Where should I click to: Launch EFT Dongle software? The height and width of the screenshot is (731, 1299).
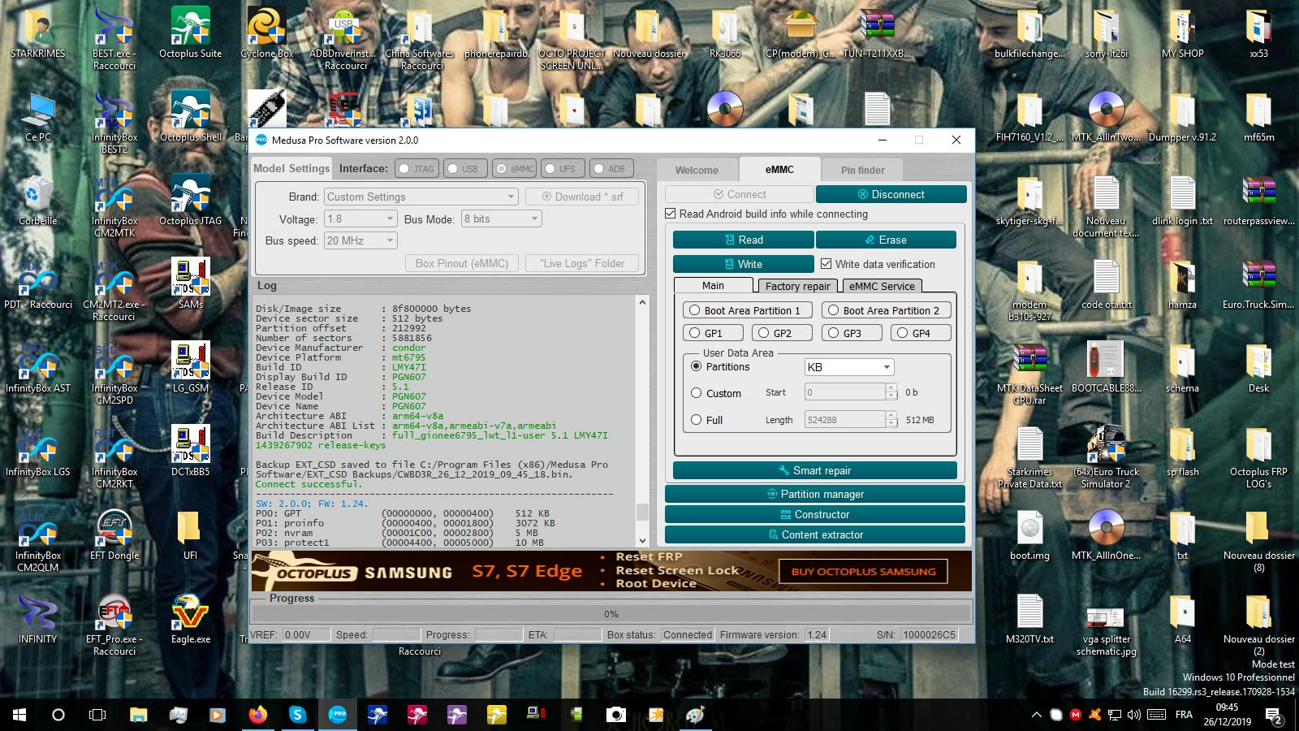pyautogui.click(x=113, y=528)
